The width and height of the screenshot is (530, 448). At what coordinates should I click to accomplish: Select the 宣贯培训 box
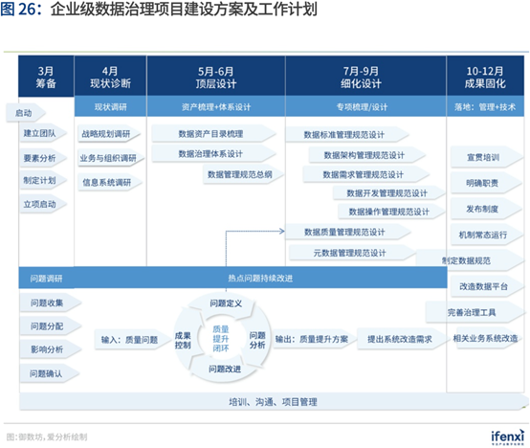pyautogui.click(x=486, y=157)
